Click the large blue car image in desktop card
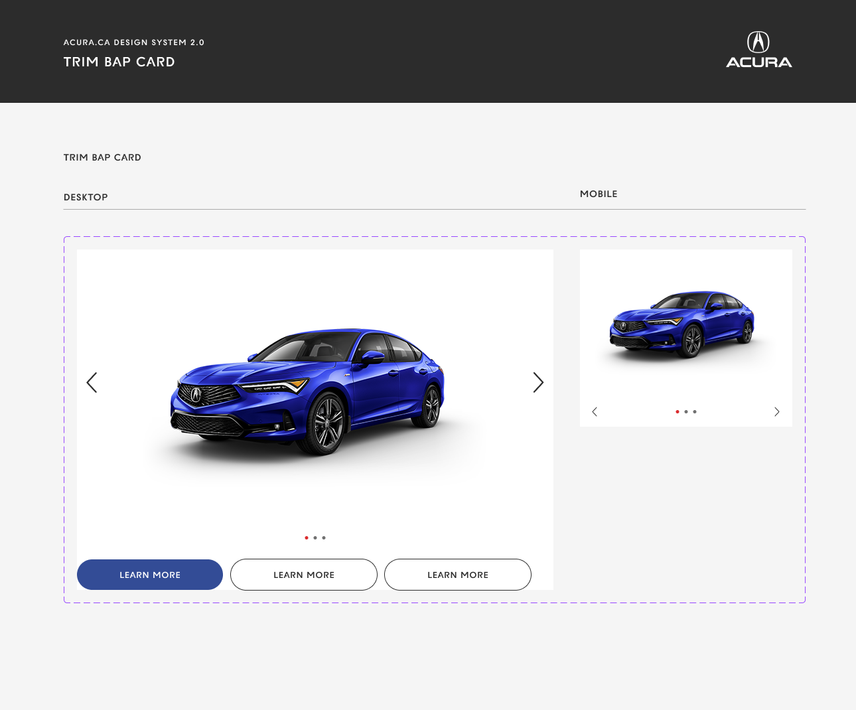 pyautogui.click(x=307, y=391)
